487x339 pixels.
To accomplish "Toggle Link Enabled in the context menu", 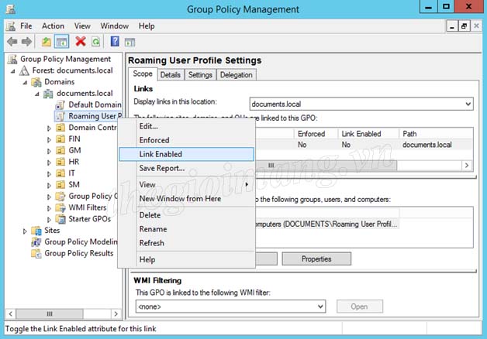I will [x=186, y=154].
